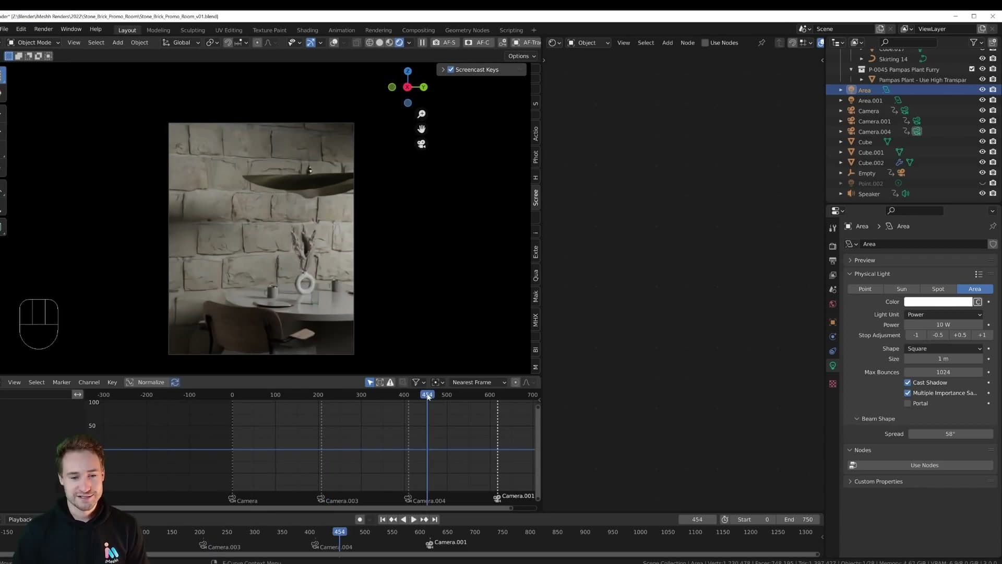Open the graph editor Channel menu

89,382
